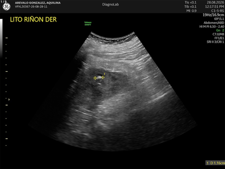Click the SRI II 3/CRI 1 setting
Viewport: 225px width, 169px height.
coord(215,42)
